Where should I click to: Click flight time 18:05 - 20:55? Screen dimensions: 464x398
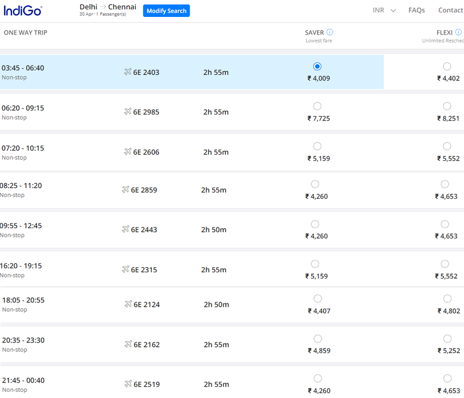pyautogui.click(x=23, y=300)
